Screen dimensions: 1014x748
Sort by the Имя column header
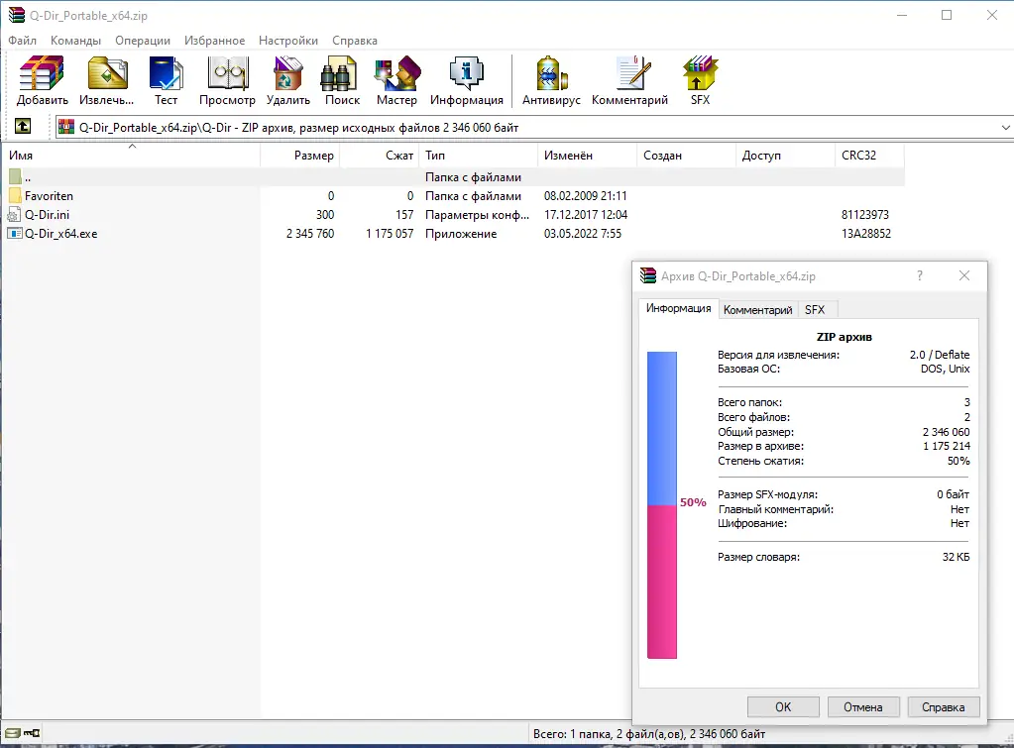pos(131,156)
